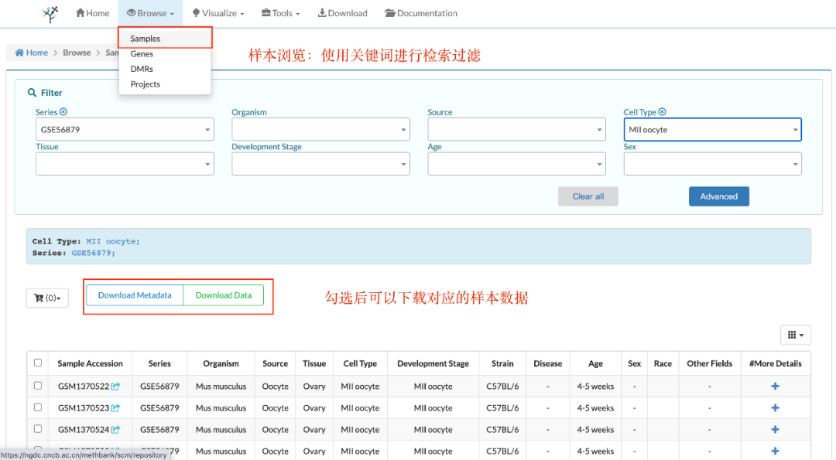This screenshot has width=836, height=460.
Task: Clear the Cell Type filter x icon
Action: click(x=662, y=112)
